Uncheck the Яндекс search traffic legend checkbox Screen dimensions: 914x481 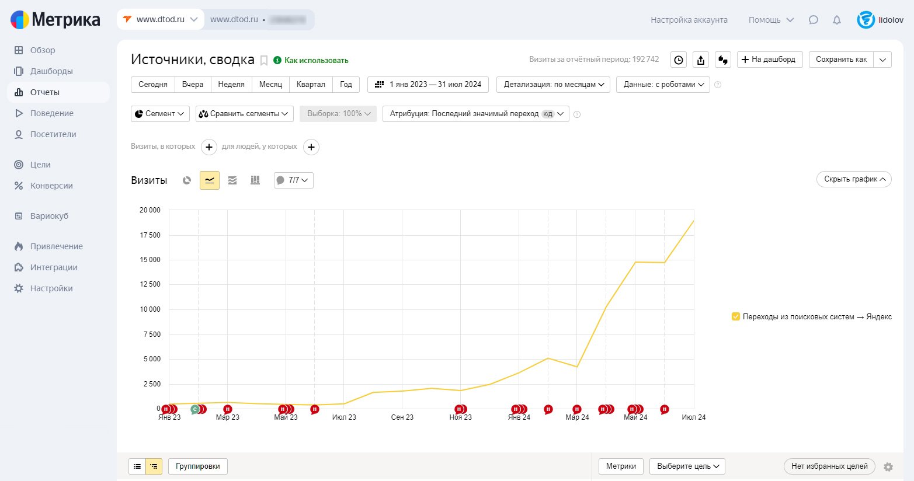pos(736,316)
